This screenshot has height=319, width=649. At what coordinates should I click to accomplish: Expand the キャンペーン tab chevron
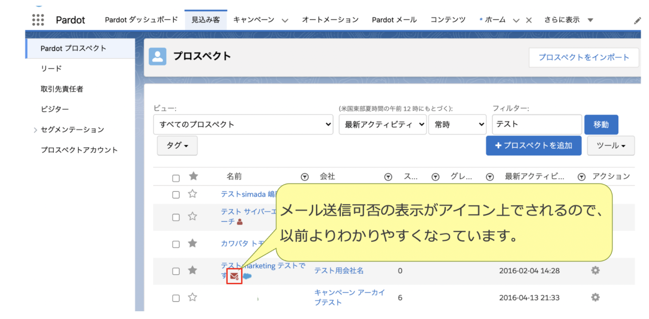coord(284,20)
